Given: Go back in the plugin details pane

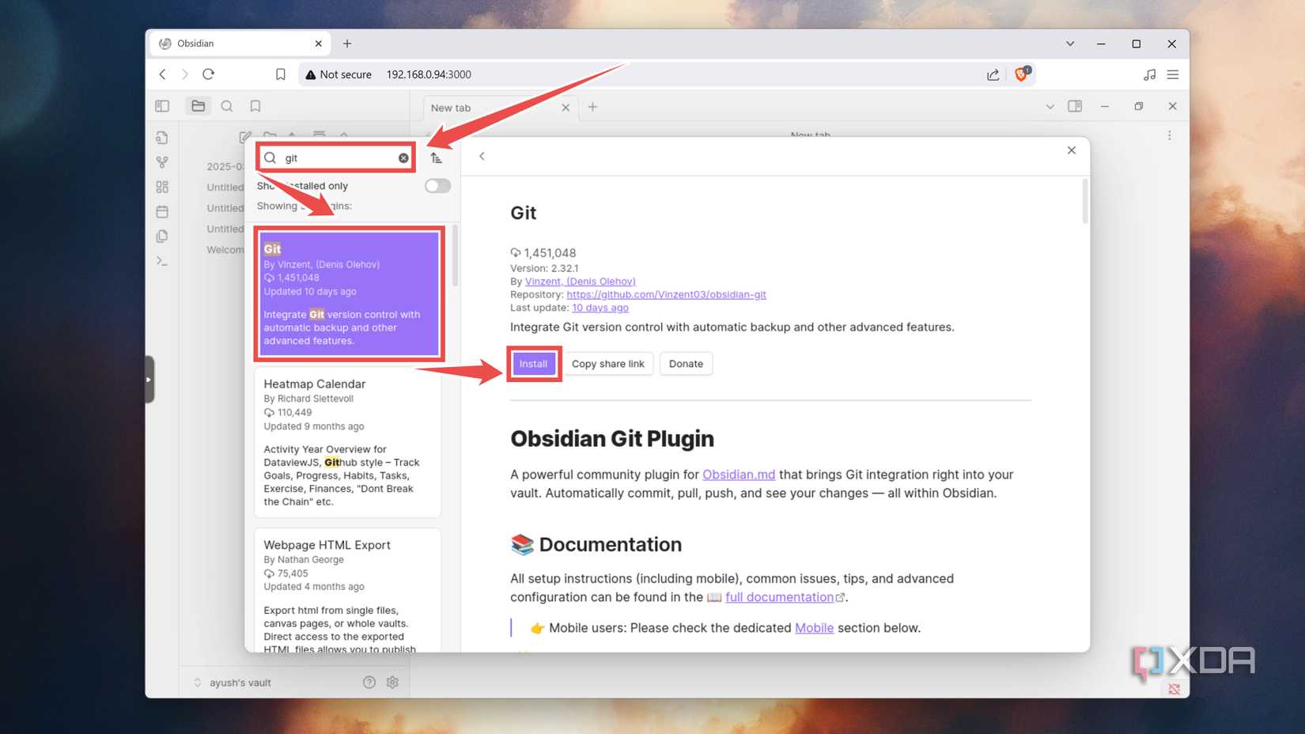Looking at the screenshot, I should (x=482, y=157).
